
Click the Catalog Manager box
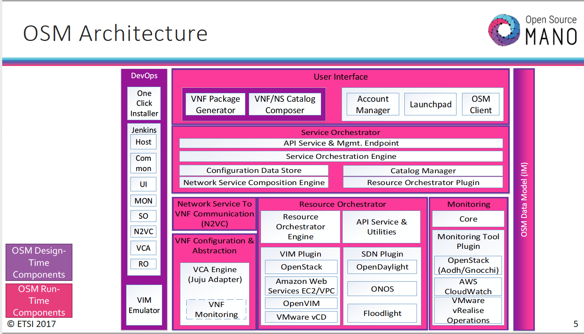tap(423, 171)
